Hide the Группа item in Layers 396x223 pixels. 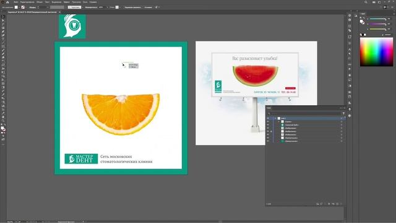268,121
